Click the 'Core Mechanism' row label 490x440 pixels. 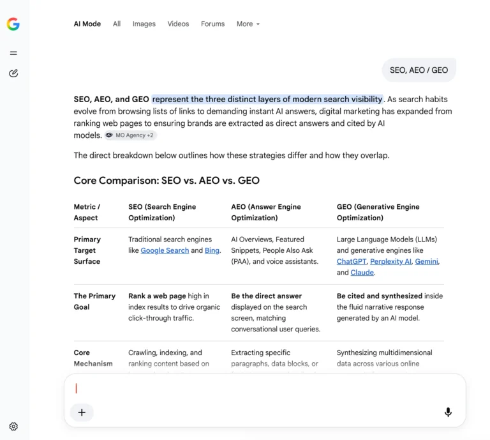[x=93, y=358]
